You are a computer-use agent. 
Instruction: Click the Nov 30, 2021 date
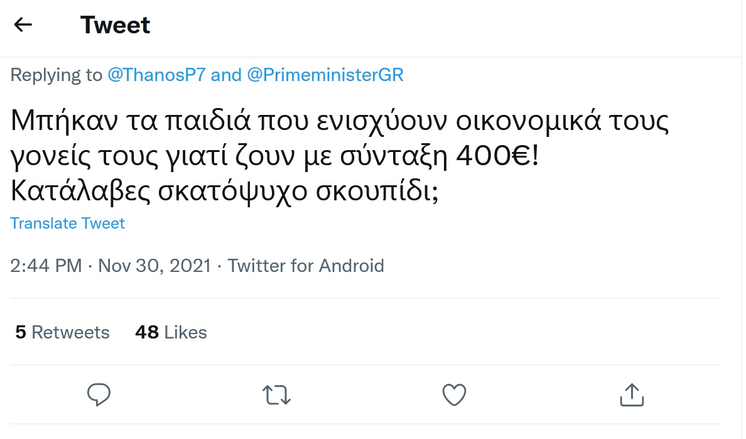coord(154,266)
